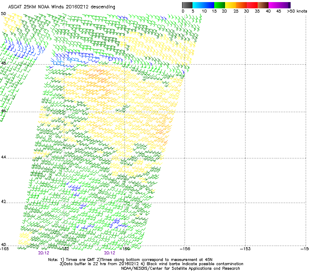Click the '>50 knots' legend label

click(x=297, y=11)
